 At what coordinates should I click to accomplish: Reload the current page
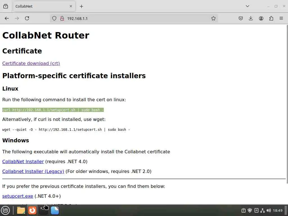pyautogui.click(x=27, y=18)
